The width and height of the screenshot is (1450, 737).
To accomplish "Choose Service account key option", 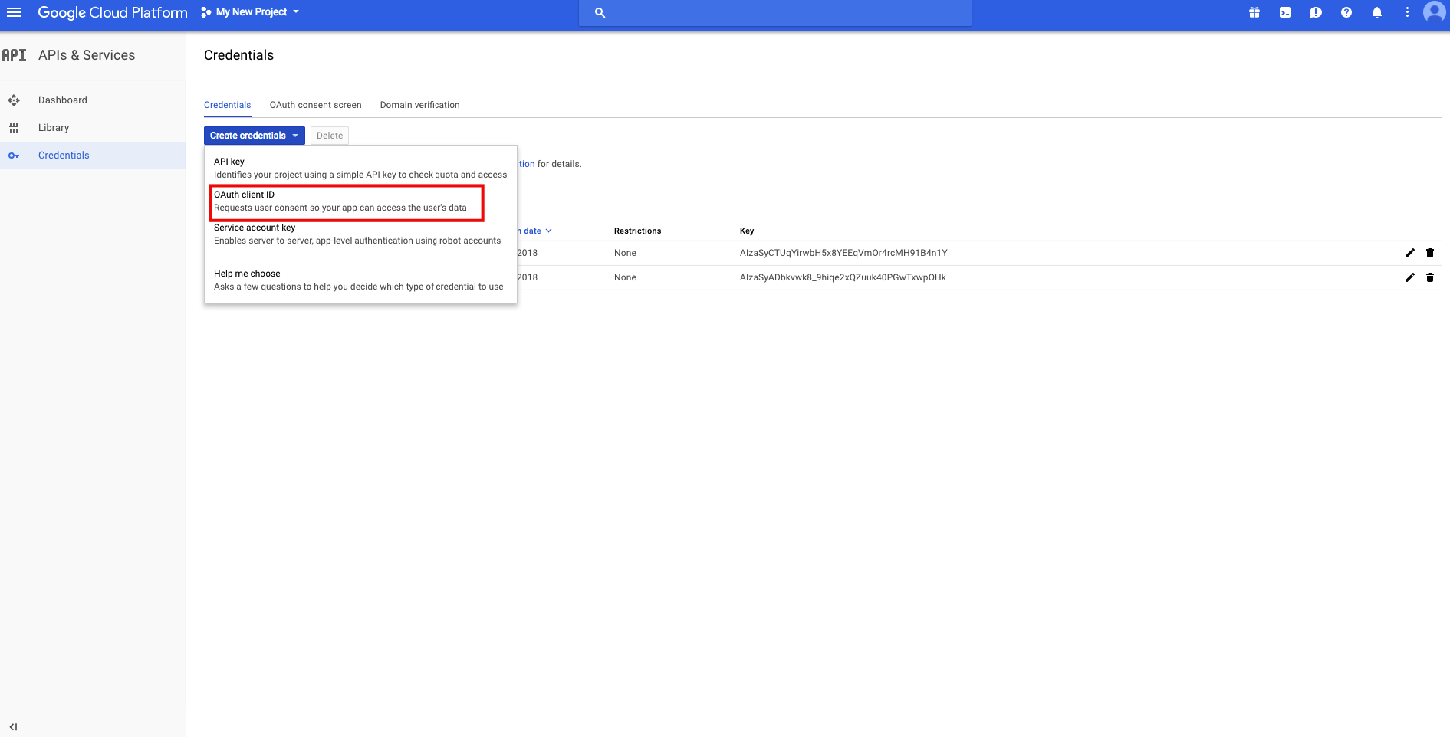I will coord(357,234).
